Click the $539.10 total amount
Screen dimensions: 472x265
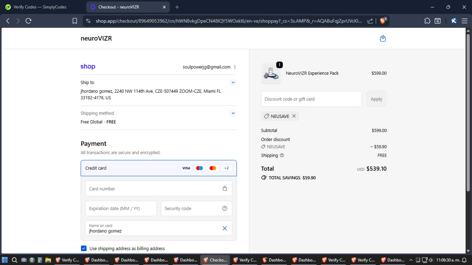click(376, 169)
